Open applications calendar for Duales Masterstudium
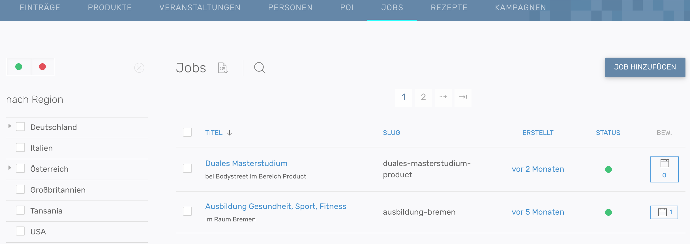690x244 pixels. click(x=664, y=169)
